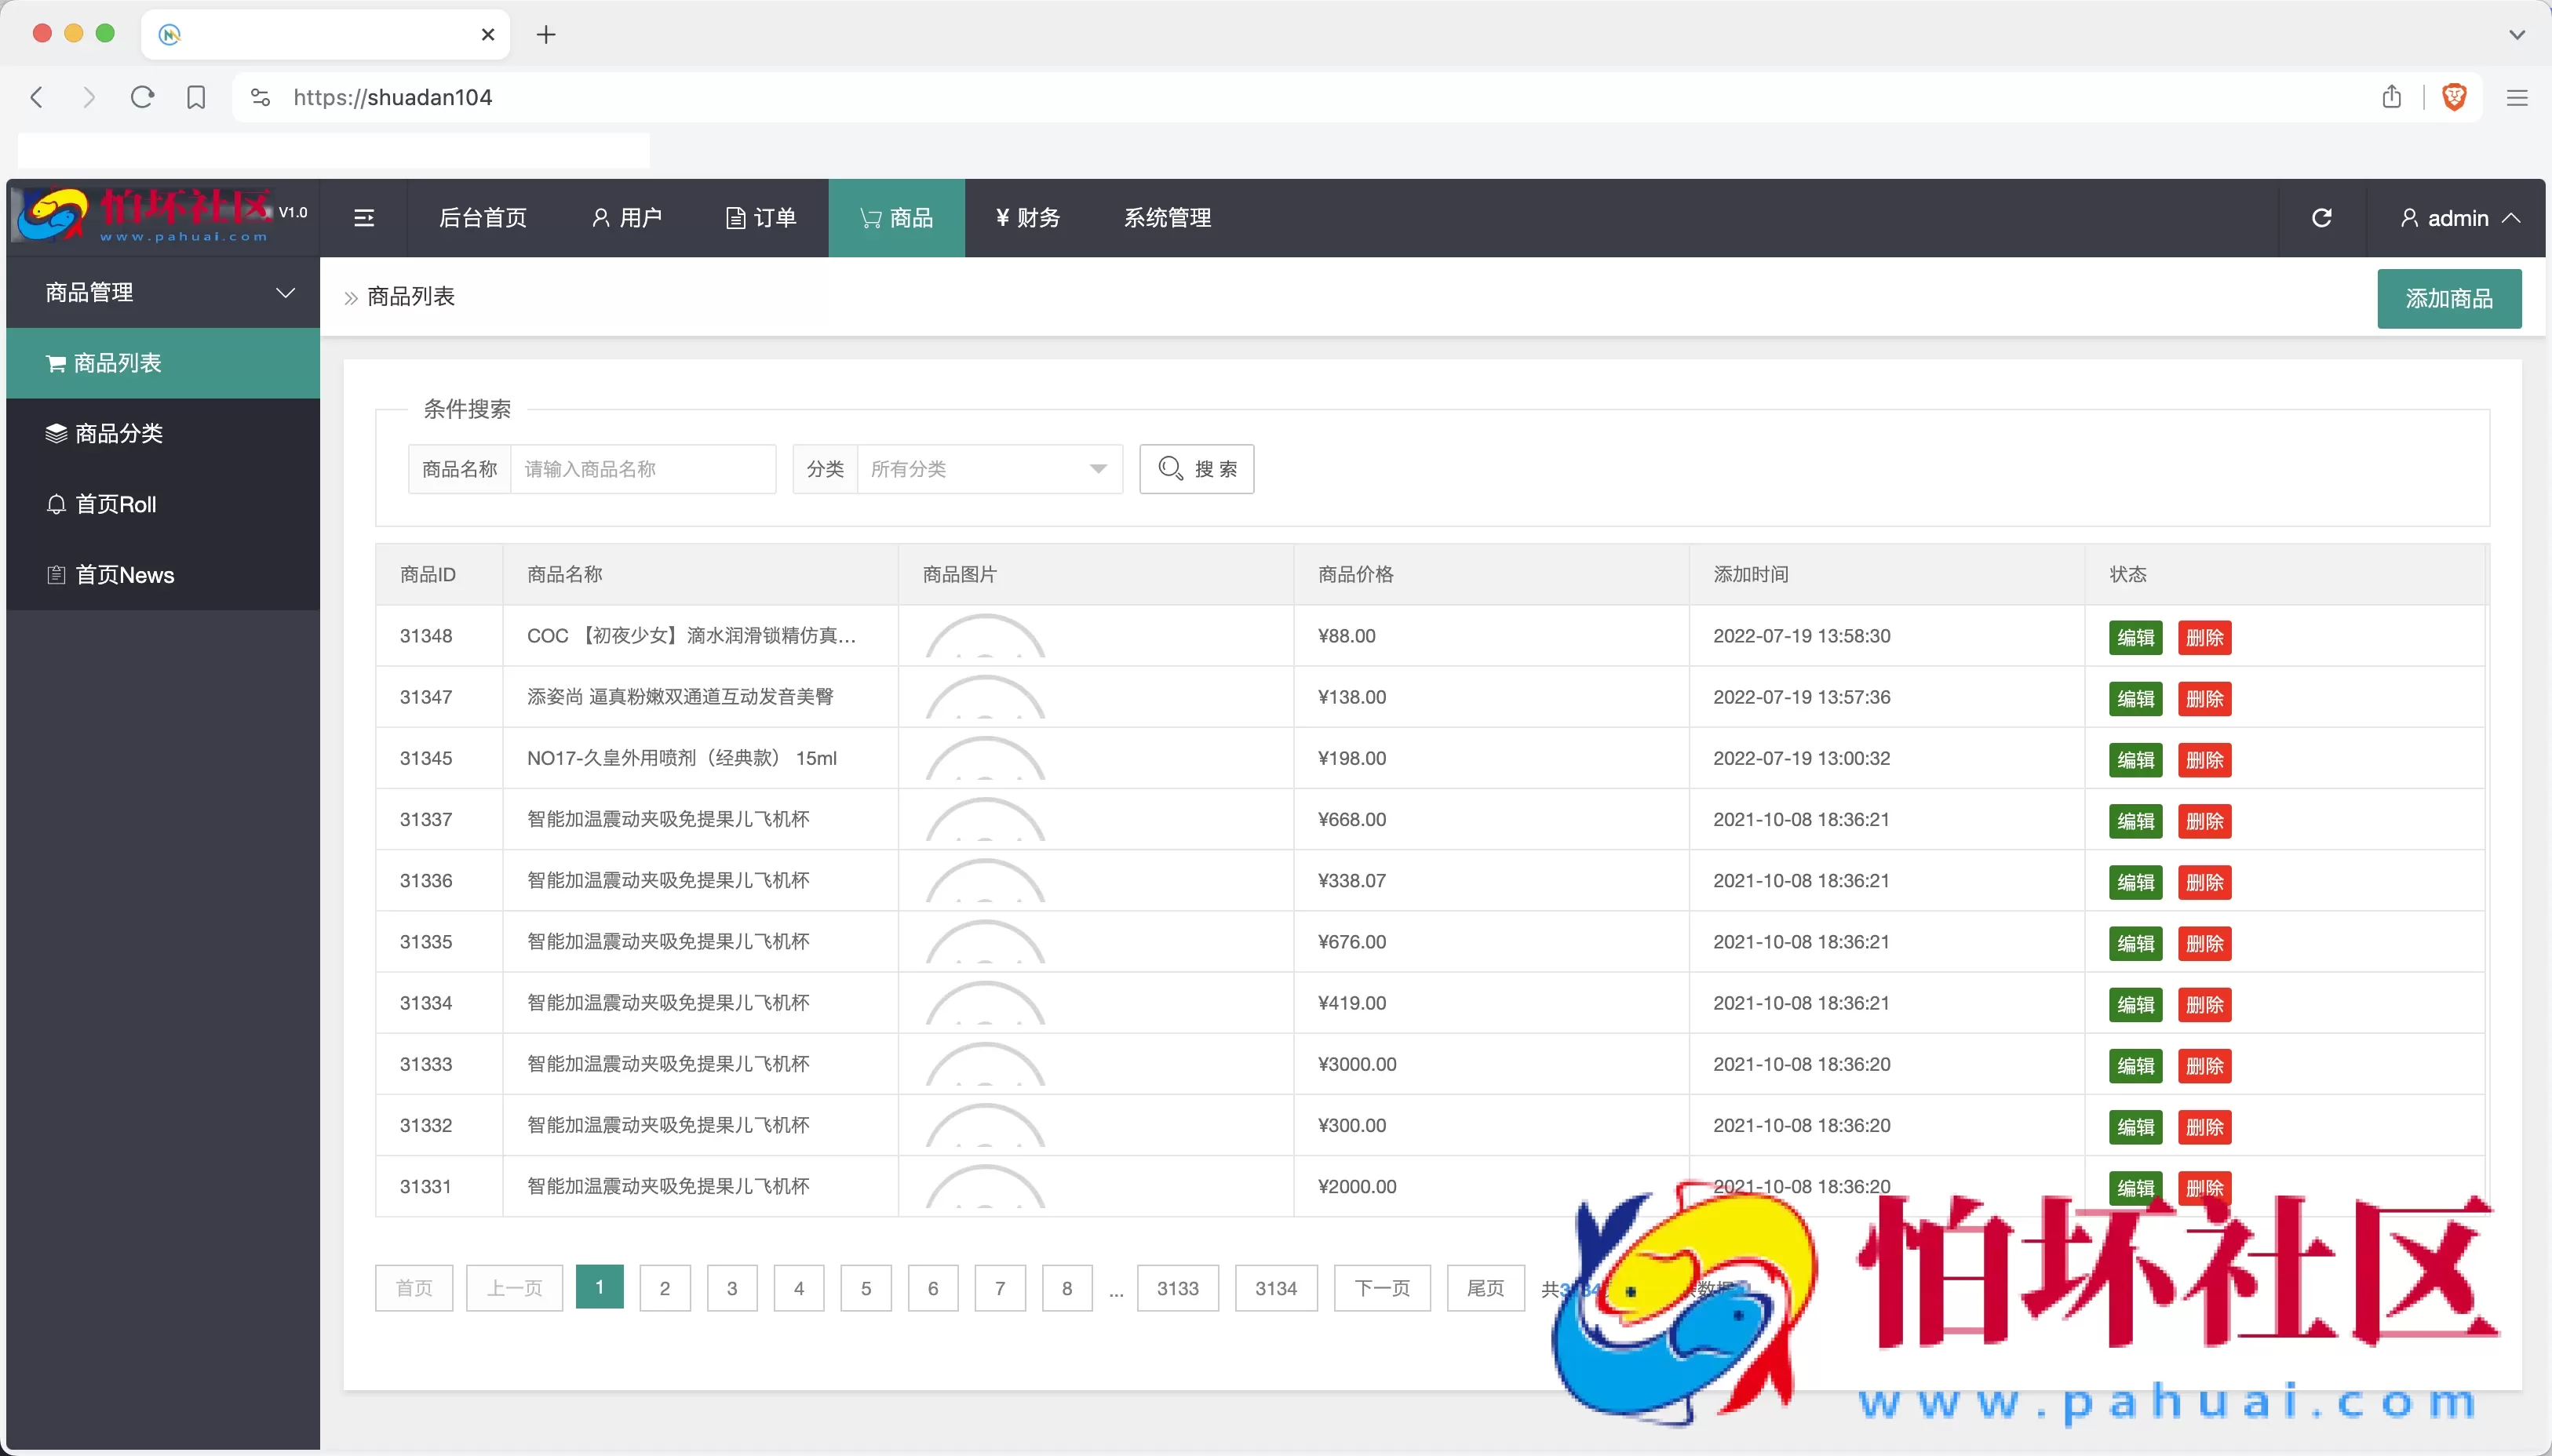Click the Brave shield icon
Viewport: 2552px width, 1456px height.
(2454, 97)
